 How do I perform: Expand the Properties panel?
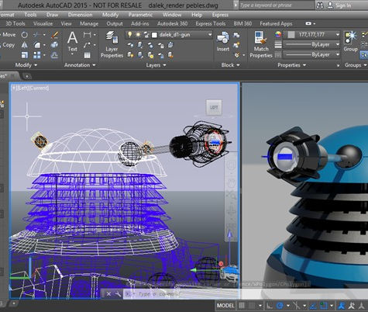tap(291, 65)
